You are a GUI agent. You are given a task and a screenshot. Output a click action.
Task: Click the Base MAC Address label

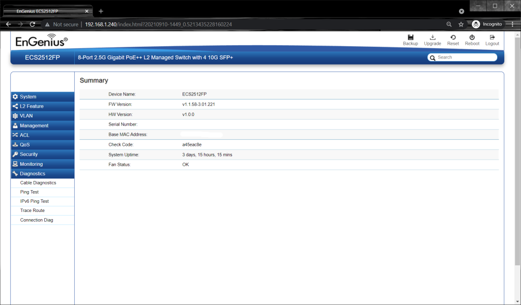tap(128, 134)
